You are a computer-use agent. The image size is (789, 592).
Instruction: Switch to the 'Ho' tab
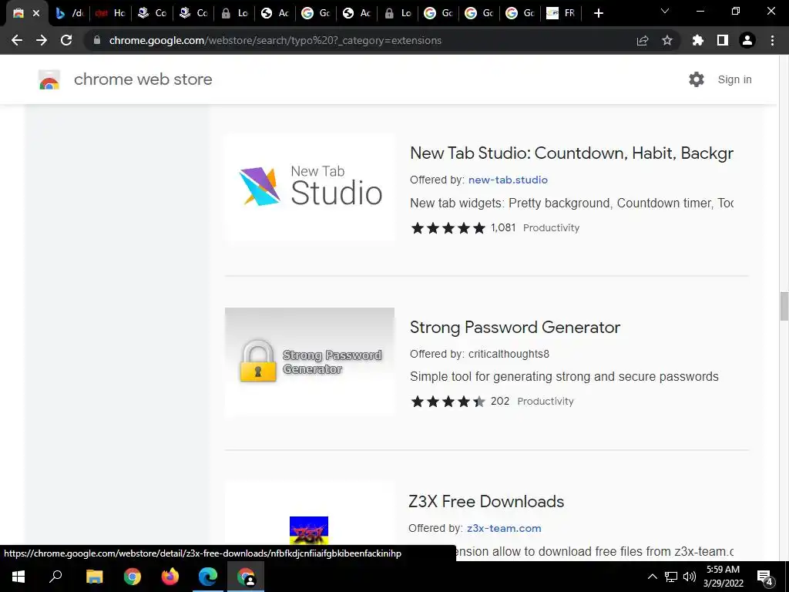[x=111, y=13]
